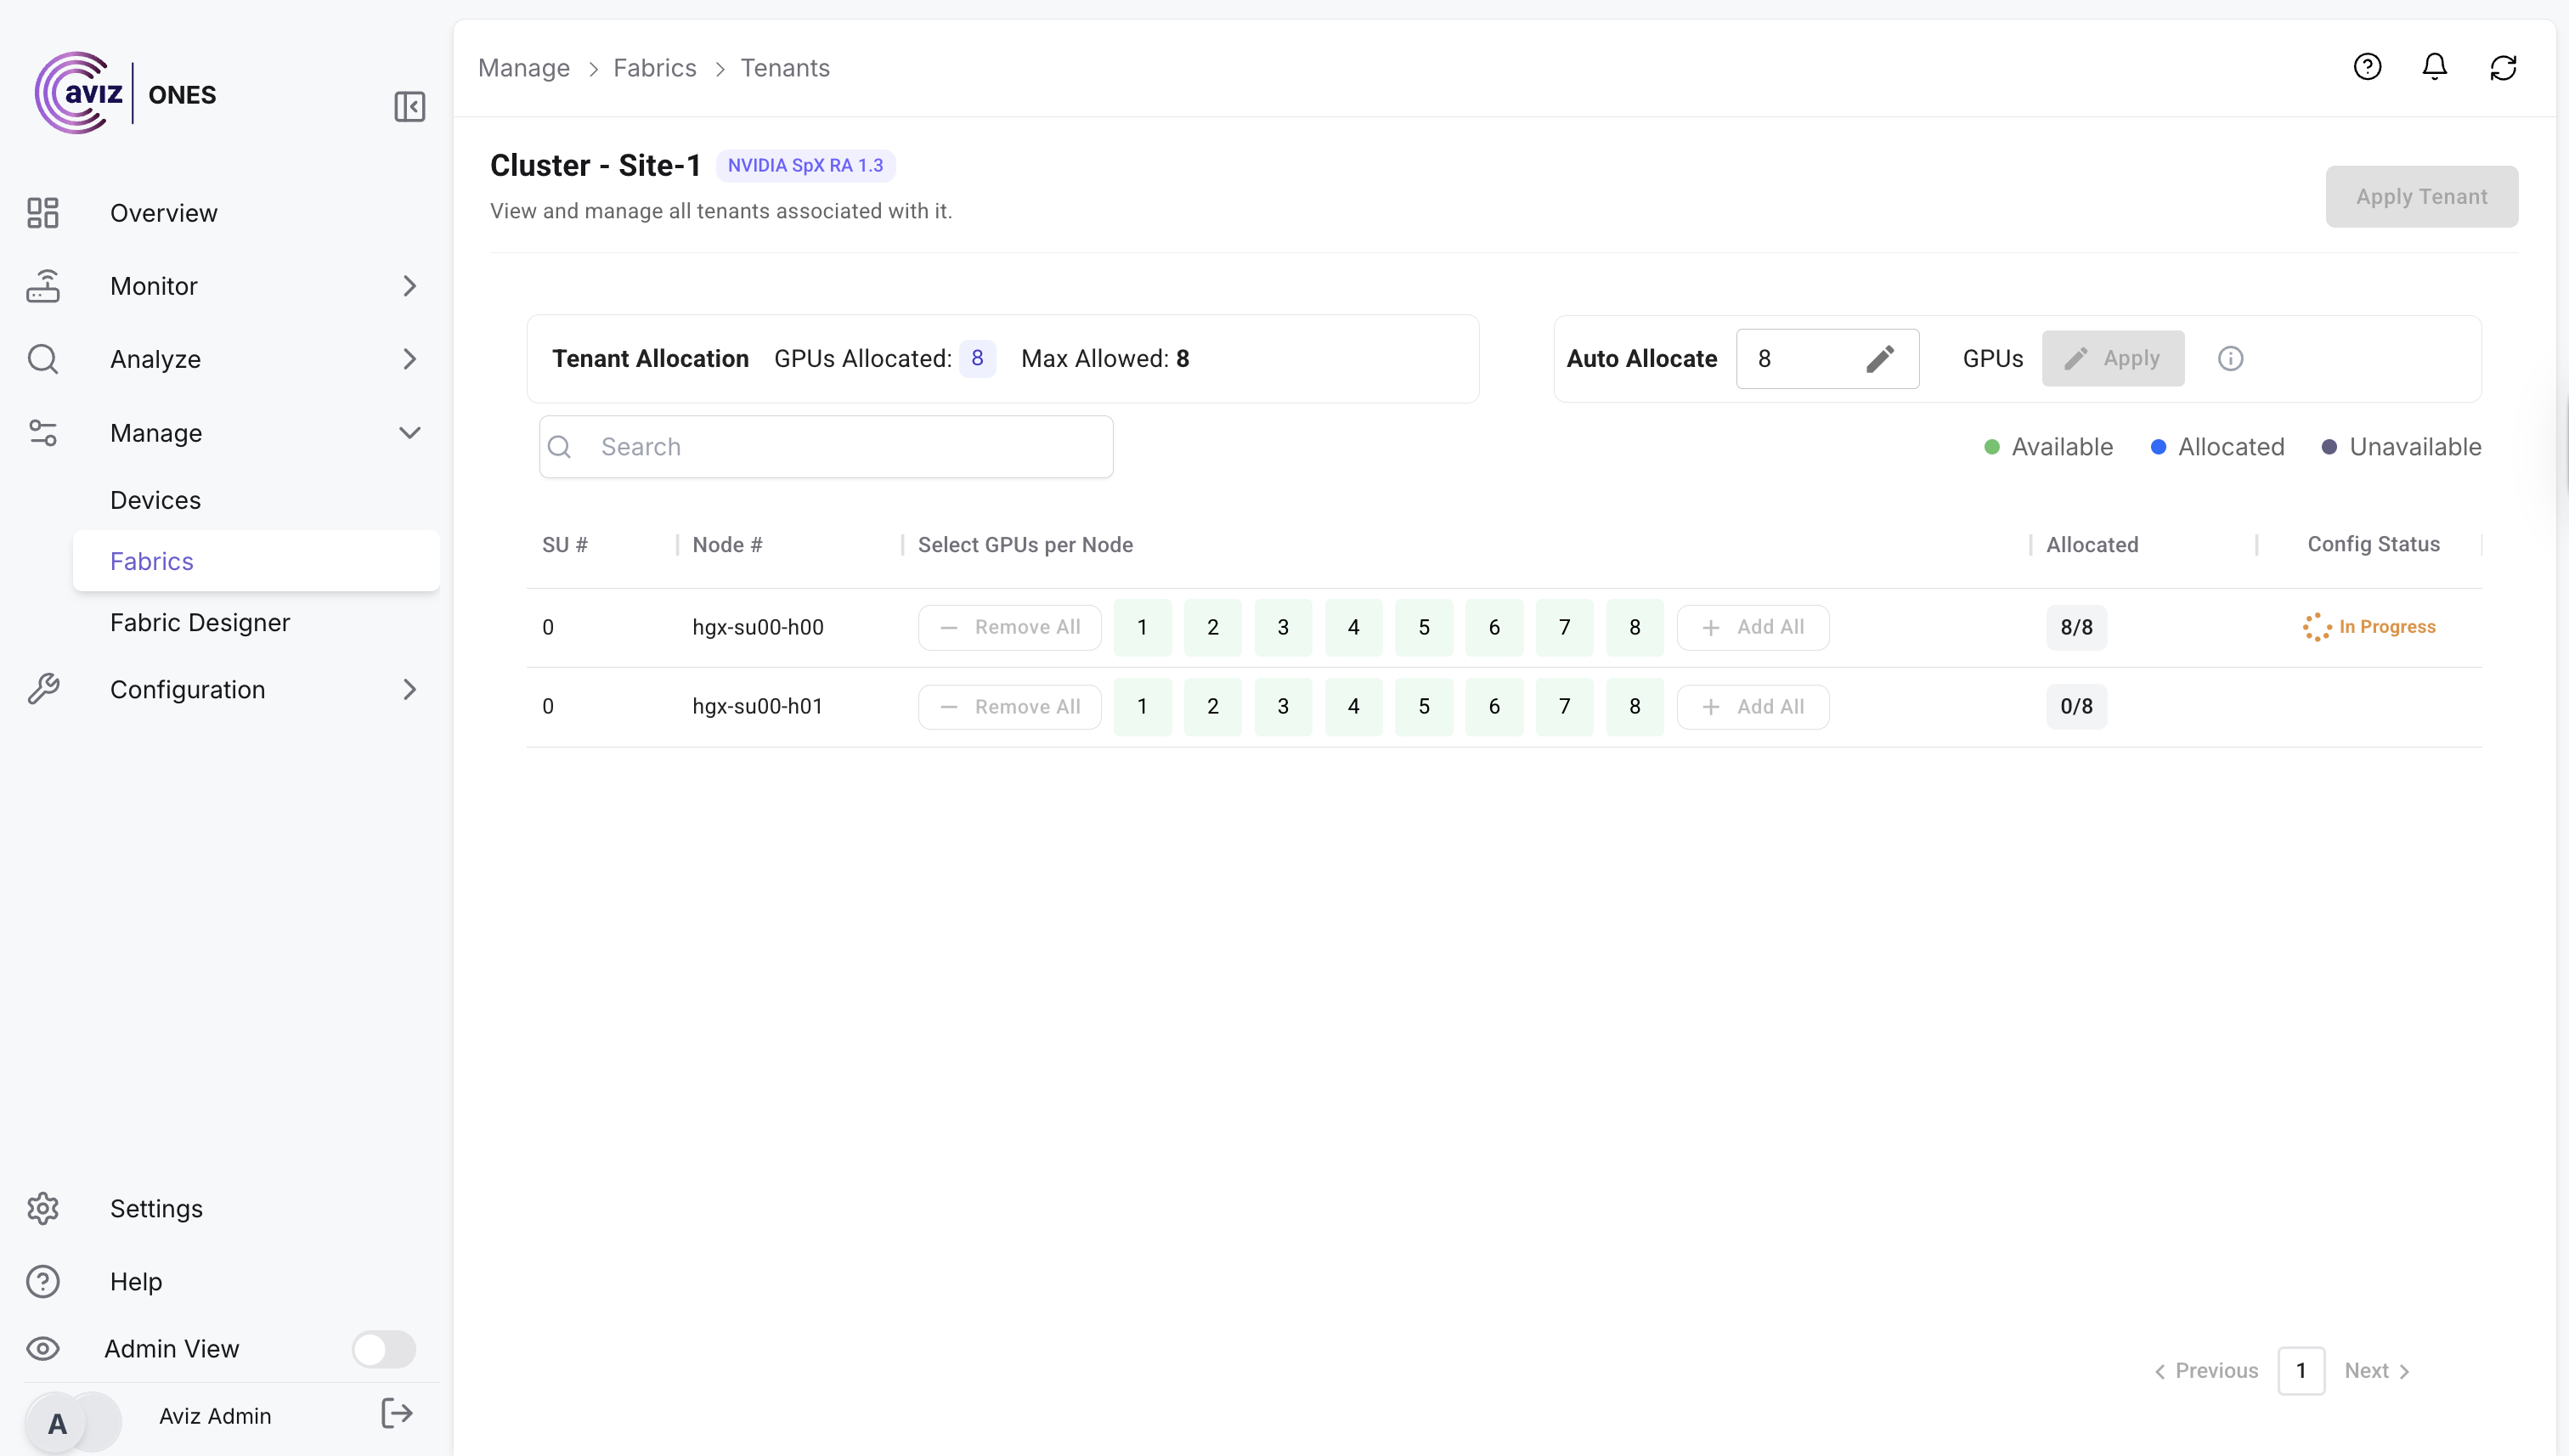Click the logout icon next to Aviz Admin

tap(397, 1413)
